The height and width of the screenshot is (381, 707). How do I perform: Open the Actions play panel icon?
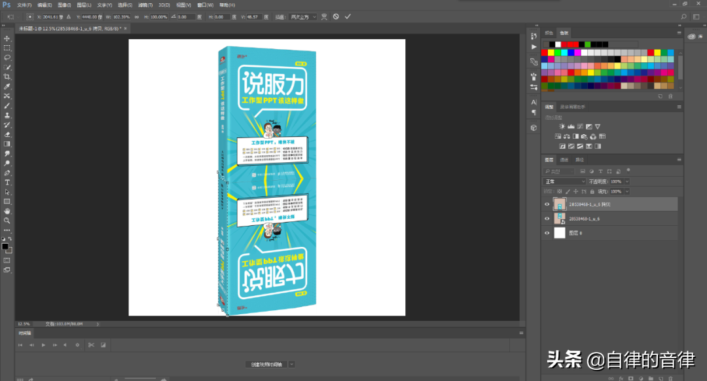click(x=534, y=47)
